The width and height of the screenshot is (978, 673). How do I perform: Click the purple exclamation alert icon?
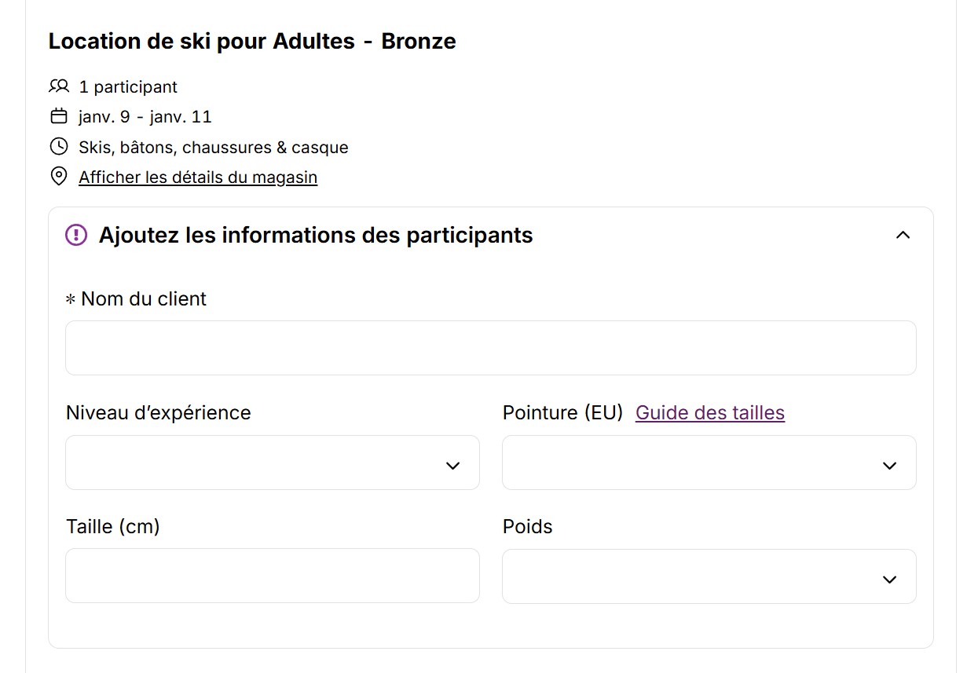(x=76, y=235)
